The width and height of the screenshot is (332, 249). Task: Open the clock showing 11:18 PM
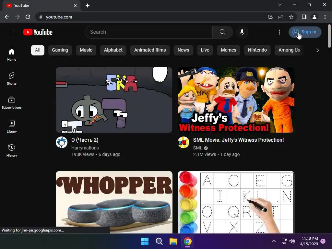[x=309, y=241]
